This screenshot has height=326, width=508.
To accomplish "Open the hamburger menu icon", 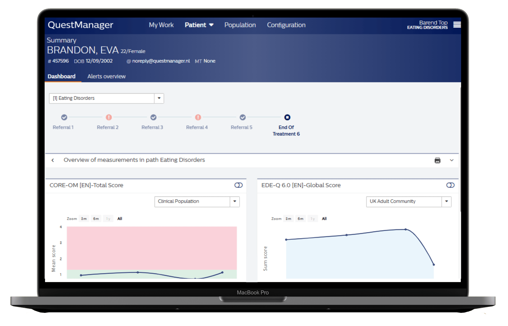I will click(457, 25).
